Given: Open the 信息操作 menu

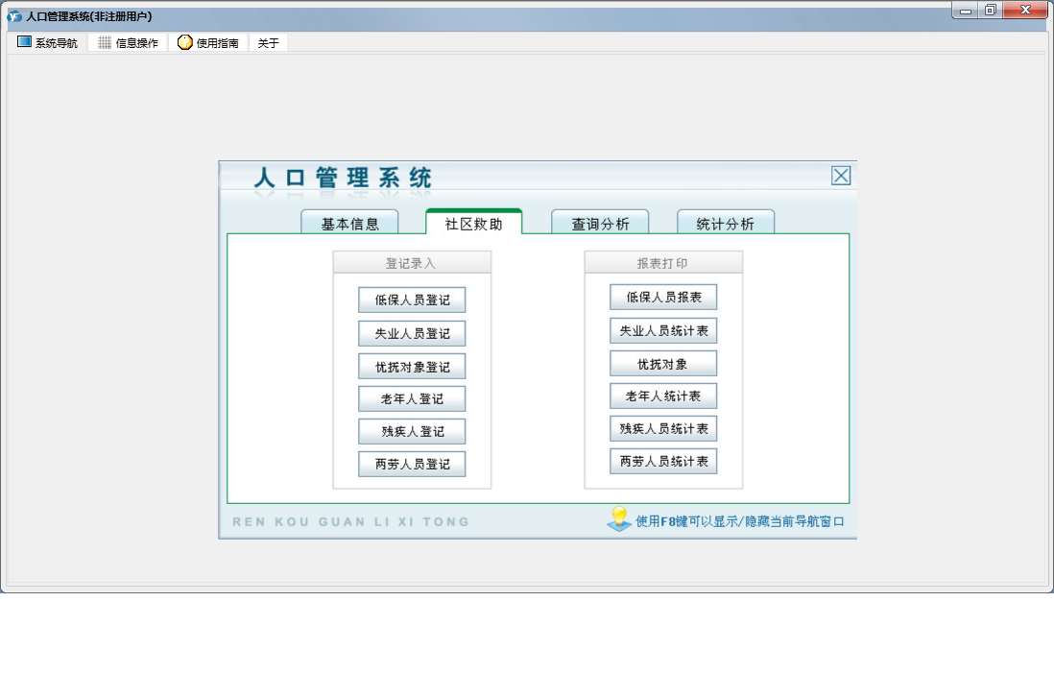Looking at the screenshot, I should click(x=128, y=43).
